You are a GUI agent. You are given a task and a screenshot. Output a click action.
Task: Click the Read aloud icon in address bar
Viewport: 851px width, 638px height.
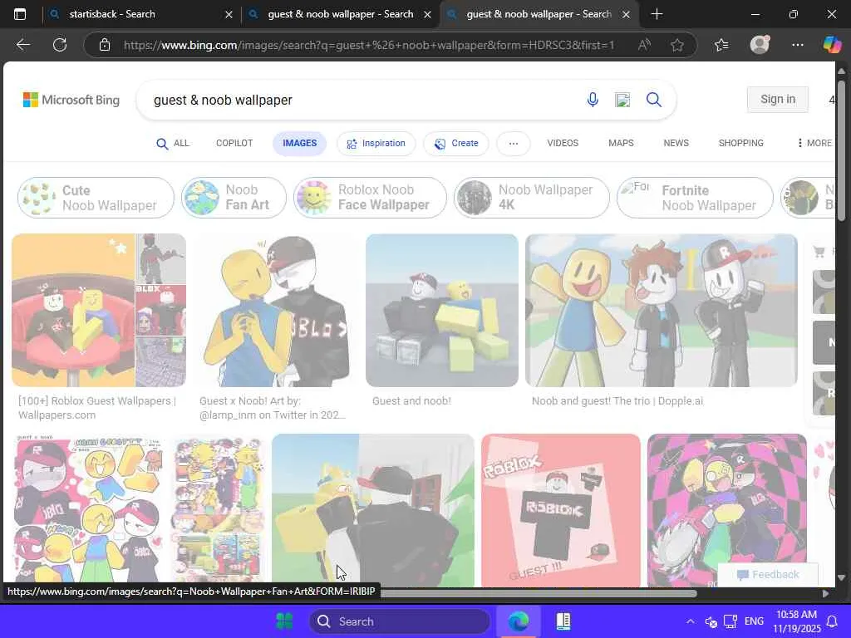pyautogui.click(x=644, y=45)
